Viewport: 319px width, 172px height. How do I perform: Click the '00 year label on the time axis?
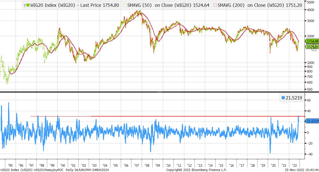click(x=63, y=165)
